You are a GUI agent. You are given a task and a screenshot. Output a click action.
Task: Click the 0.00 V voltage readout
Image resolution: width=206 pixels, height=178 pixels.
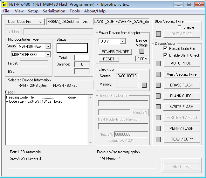click(x=142, y=59)
